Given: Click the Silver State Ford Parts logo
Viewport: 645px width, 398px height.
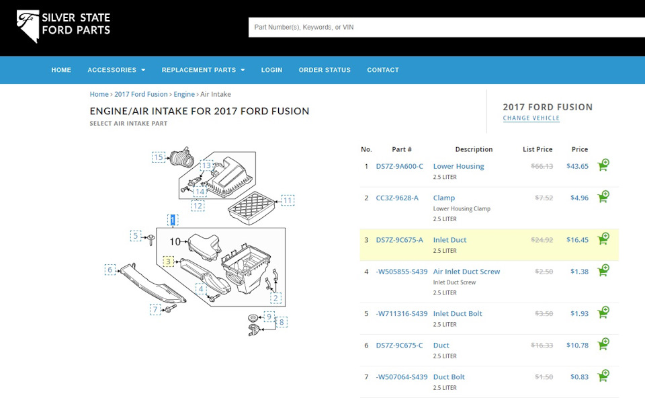Looking at the screenshot, I should click(63, 26).
